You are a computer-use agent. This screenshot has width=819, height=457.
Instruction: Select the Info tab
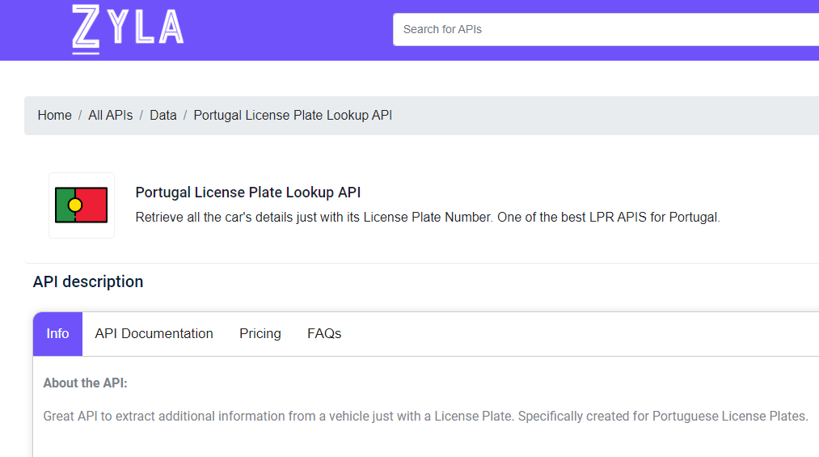tap(57, 334)
